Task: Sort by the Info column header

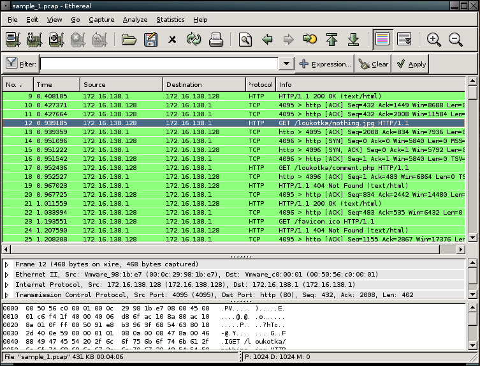Action: coord(370,85)
